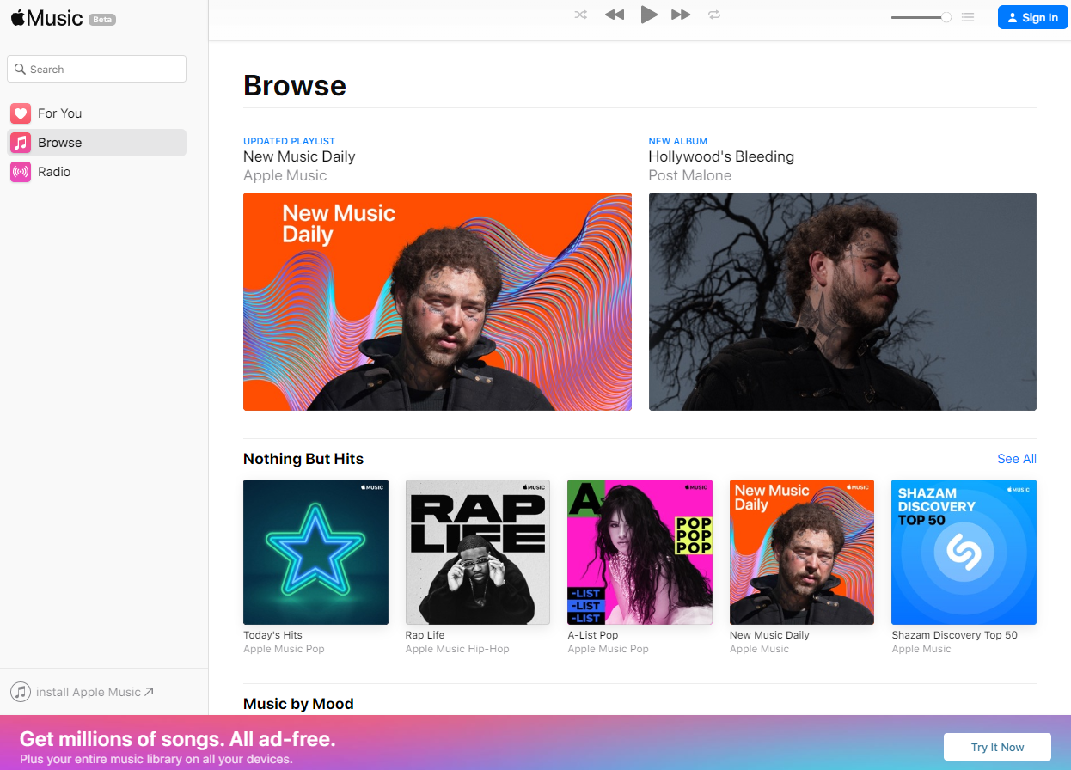Open Hollywood's Bleeding title link
This screenshot has width=1071, height=770.
tap(721, 156)
